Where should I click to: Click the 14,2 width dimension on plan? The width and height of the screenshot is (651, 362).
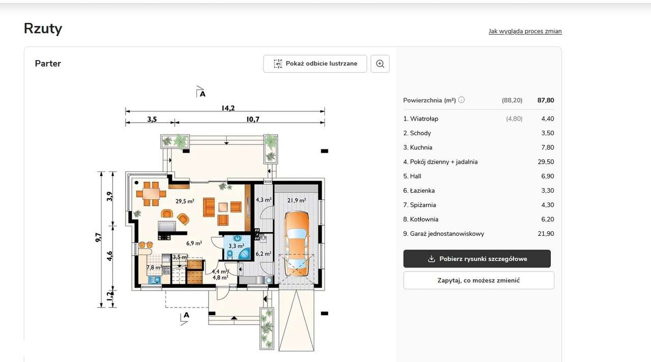click(x=228, y=107)
